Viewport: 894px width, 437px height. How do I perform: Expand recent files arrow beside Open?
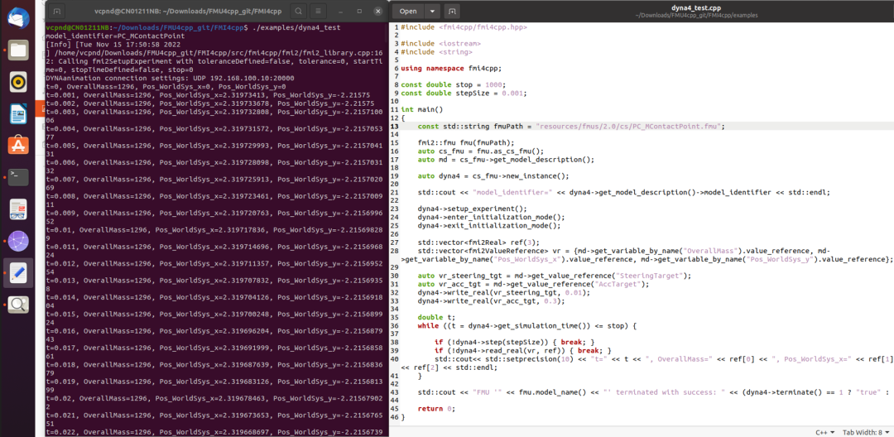[432, 11]
